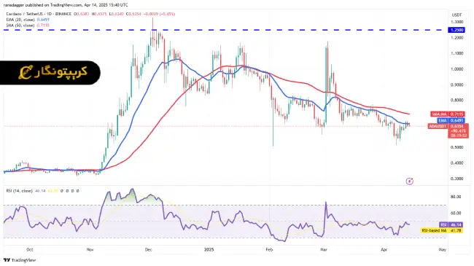Click the Dec label on time axis
The width and height of the screenshot is (474, 266).
point(149,250)
